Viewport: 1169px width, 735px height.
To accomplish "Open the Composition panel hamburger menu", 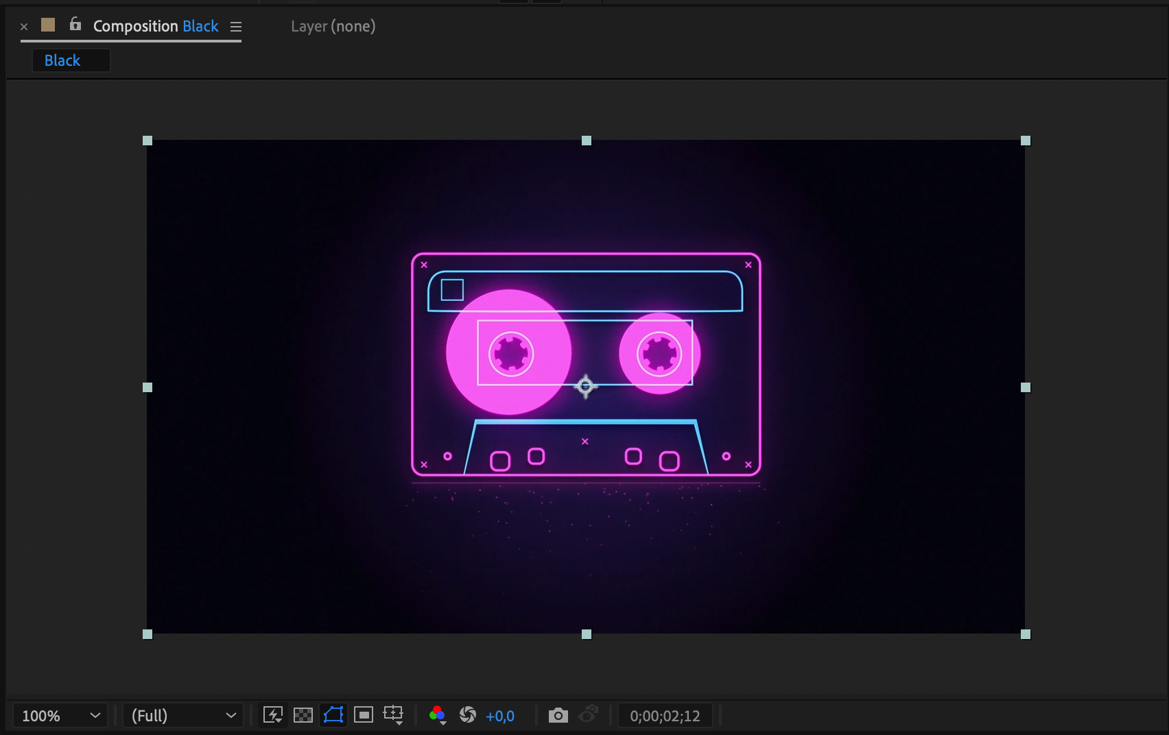I will pos(236,27).
